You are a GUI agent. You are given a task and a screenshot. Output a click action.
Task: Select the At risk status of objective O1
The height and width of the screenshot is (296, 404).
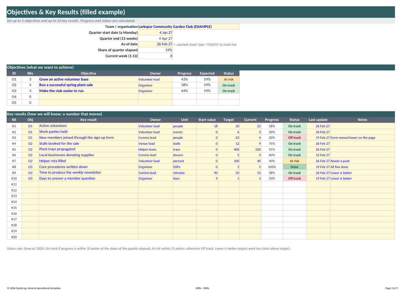pyautogui.click(x=229, y=79)
